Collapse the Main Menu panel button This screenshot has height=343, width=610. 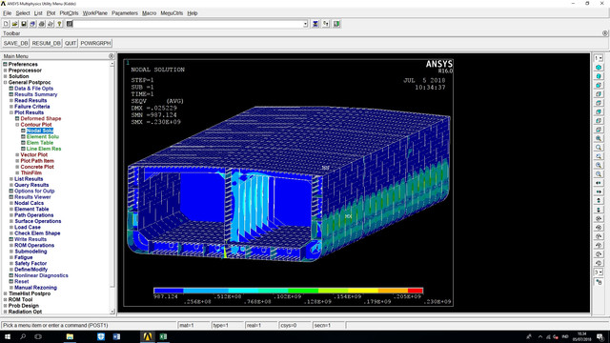[x=112, y=56]
